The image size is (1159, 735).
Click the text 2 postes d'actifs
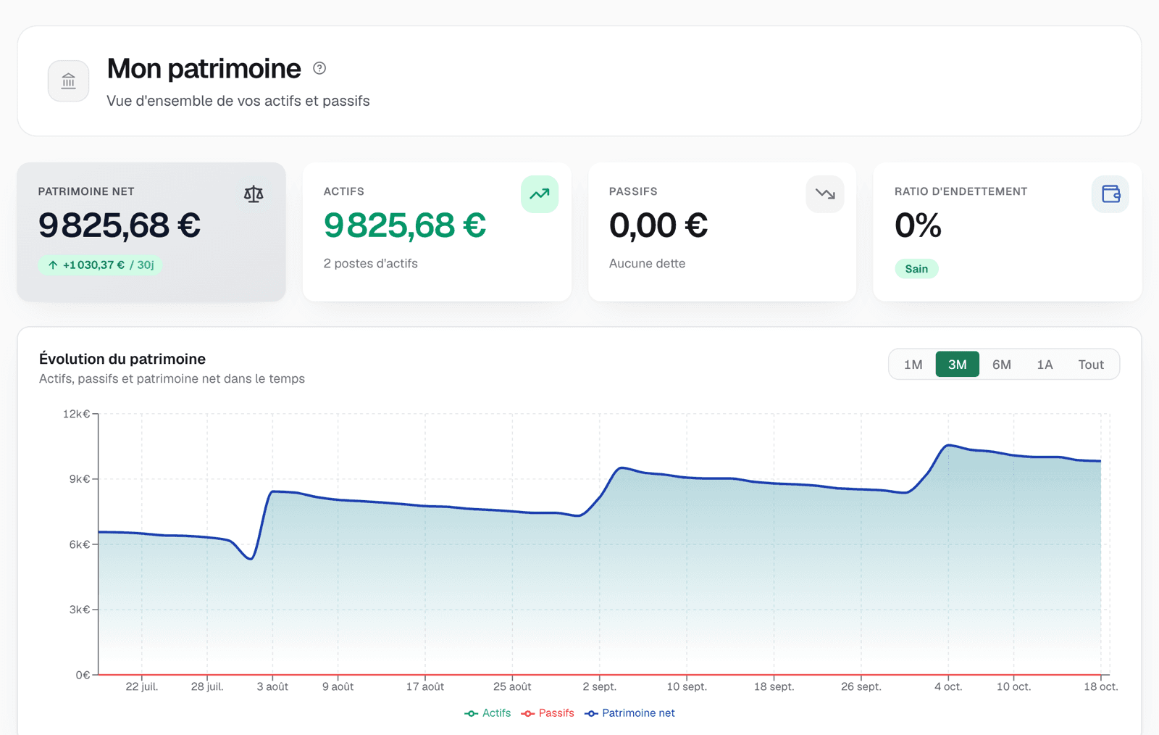point(371,264)
